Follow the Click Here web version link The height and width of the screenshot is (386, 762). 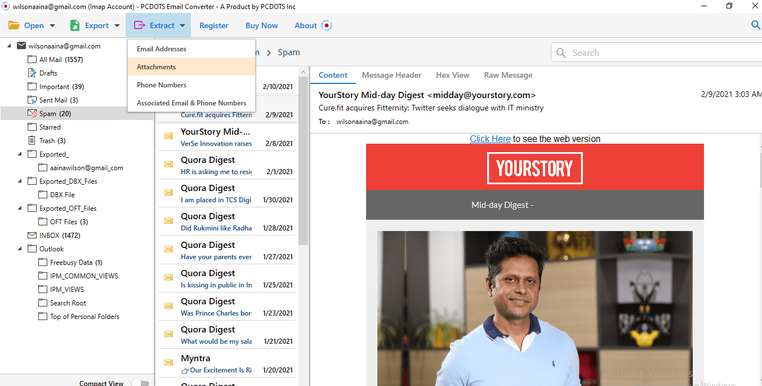[x=490, y=139]
